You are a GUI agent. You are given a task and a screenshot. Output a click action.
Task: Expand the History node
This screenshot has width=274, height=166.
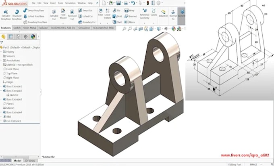pyautogui.click(x=1, y=52)
